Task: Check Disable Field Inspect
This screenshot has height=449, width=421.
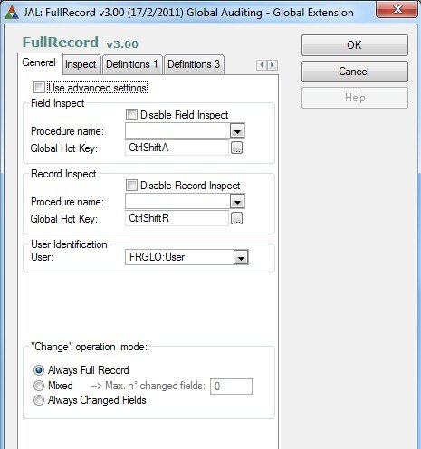Action: pos(131,115)
